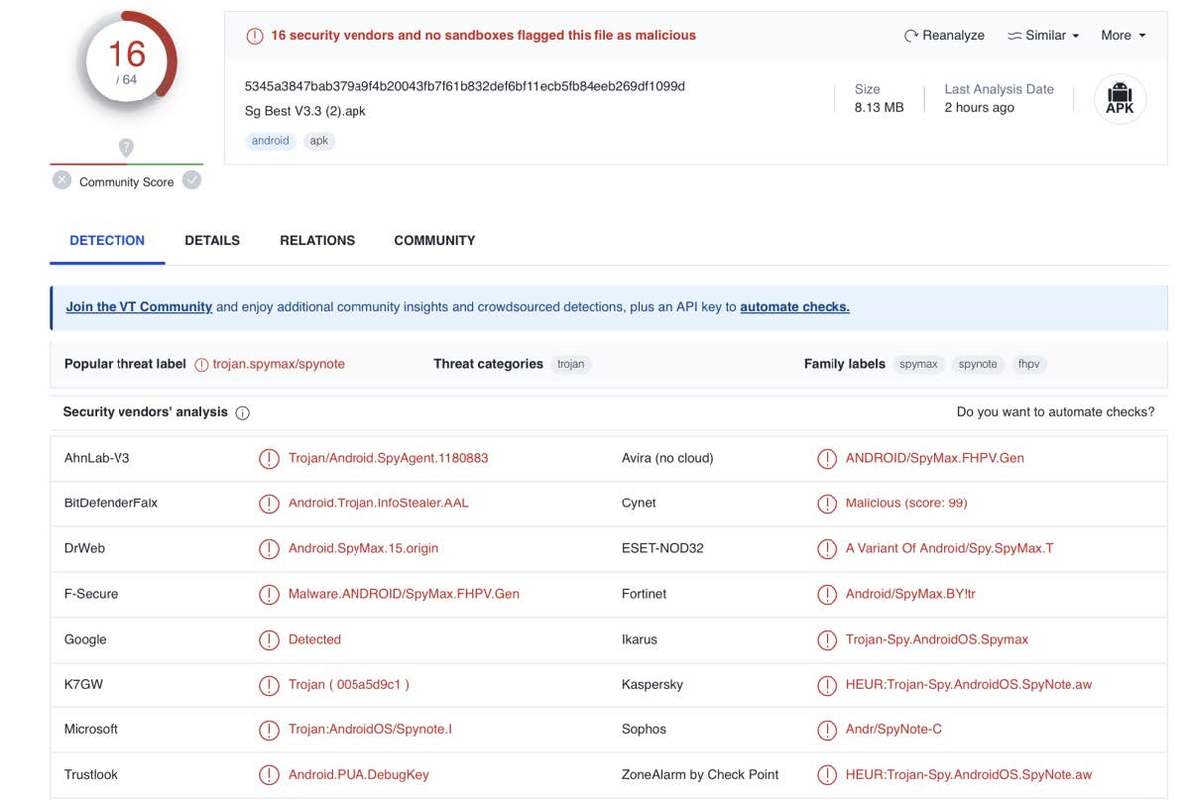Open the RELATIONS tab
Viewport: 1188px width, 800px height.
pyautogui.click(x=317, y=241)
